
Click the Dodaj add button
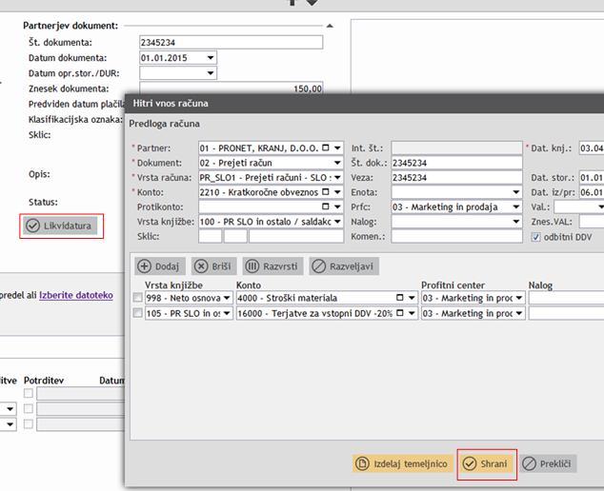click(160, 266)
